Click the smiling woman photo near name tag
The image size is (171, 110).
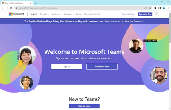[136, 46]
